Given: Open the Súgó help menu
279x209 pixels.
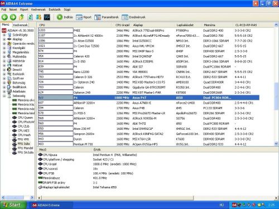Looking at the screenshot, I should [x=67, y=9].
